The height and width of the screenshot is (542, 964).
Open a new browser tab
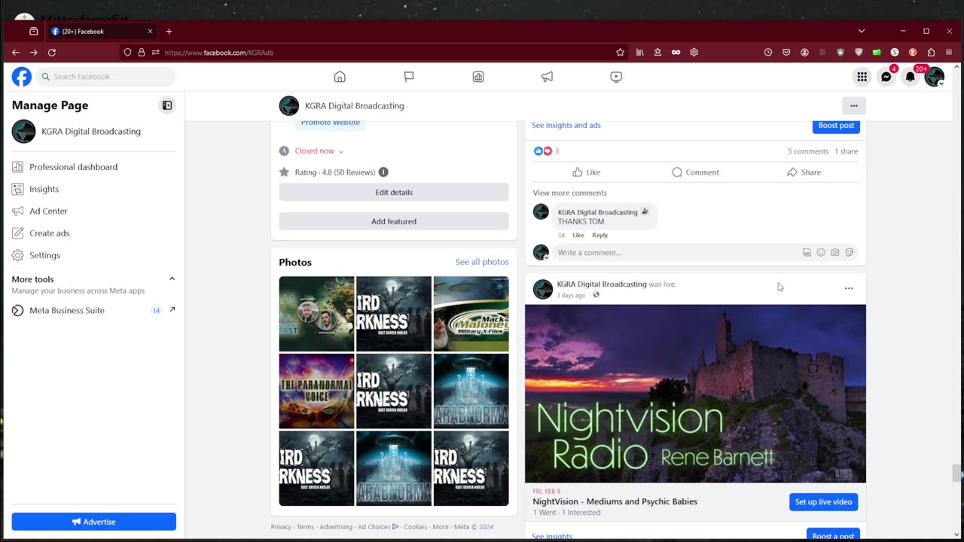pyautogui.click(x=169, y=32)
